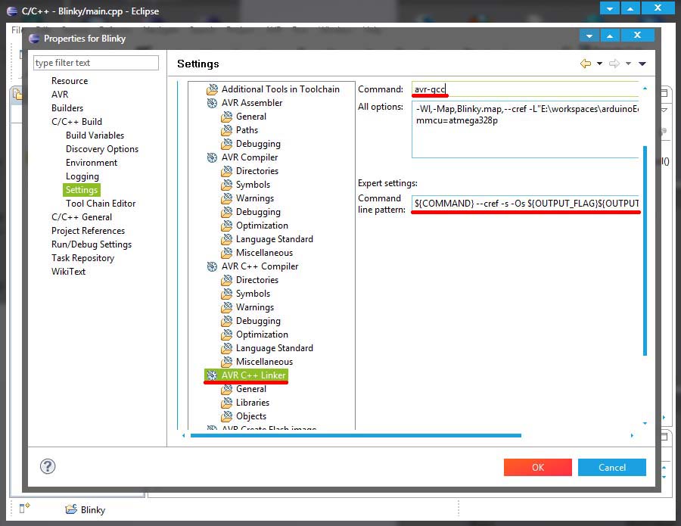
Task: Click the AVR Assembler tool icon
Action: point(212,103)
